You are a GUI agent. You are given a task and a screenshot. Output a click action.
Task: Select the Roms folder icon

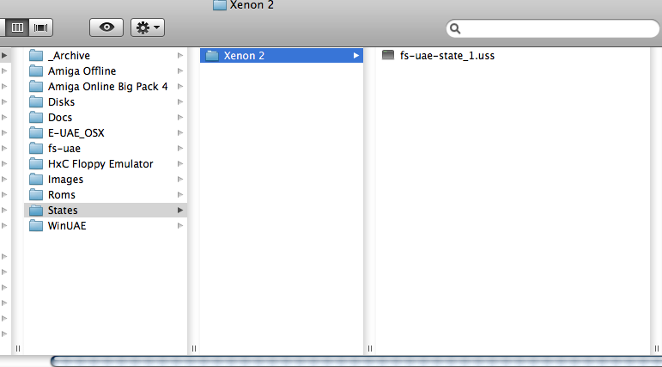click(36, 194)
